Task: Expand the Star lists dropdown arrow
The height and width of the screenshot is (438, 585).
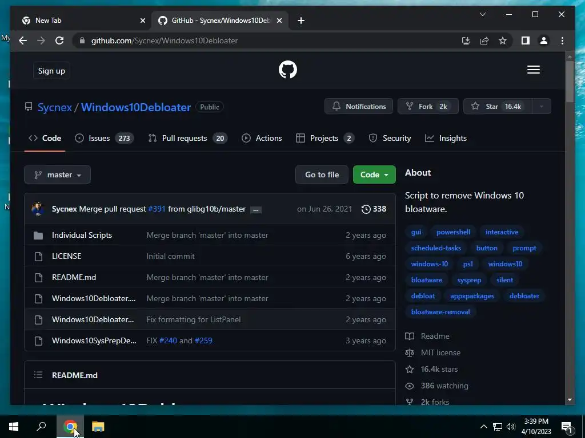Action: (x=541, y=107)
